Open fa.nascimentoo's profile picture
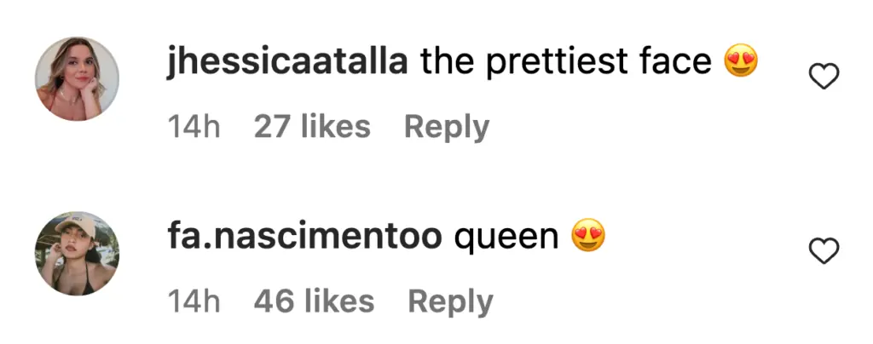Viewport: 873px width, 344px height. [x=77, y=253]
